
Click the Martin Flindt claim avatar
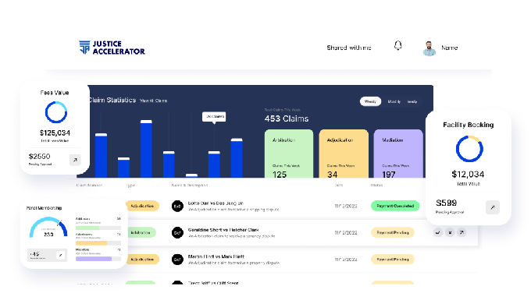click(x=177, y=260)
